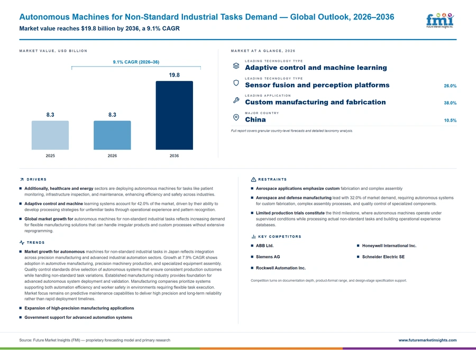Click the 26.0% value
This screenshot has height=350, width=476.
pyautogui.click(x=450, y=86)
